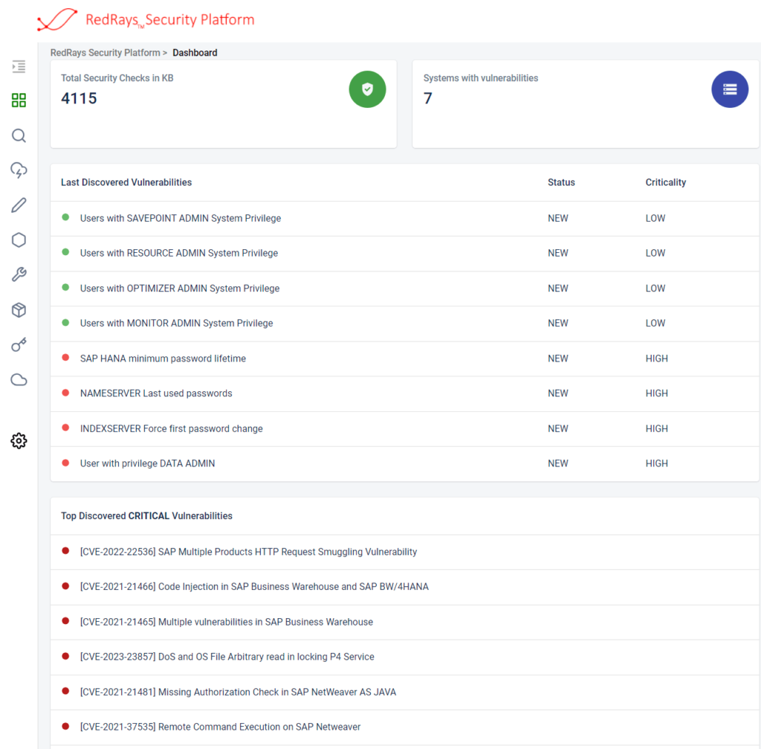761x749 pixels.
Task: Click HIGH criticality of SAP HANA password row
Action: (x=657, y=359)
